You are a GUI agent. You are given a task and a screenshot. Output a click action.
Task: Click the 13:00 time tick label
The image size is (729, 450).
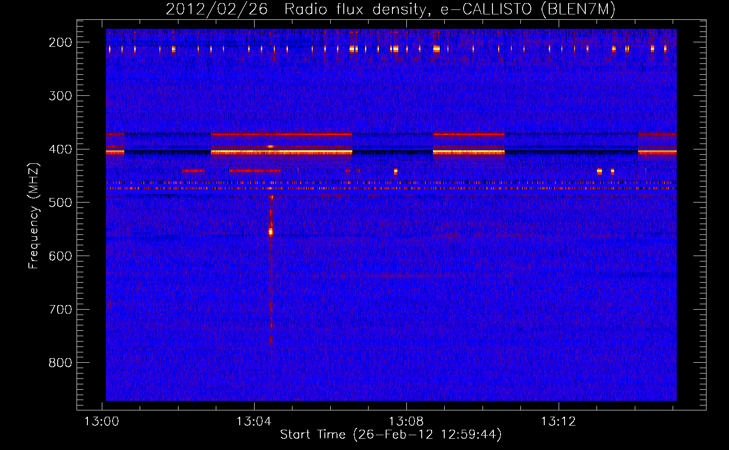pyautogui.click(x=102, y=422)
